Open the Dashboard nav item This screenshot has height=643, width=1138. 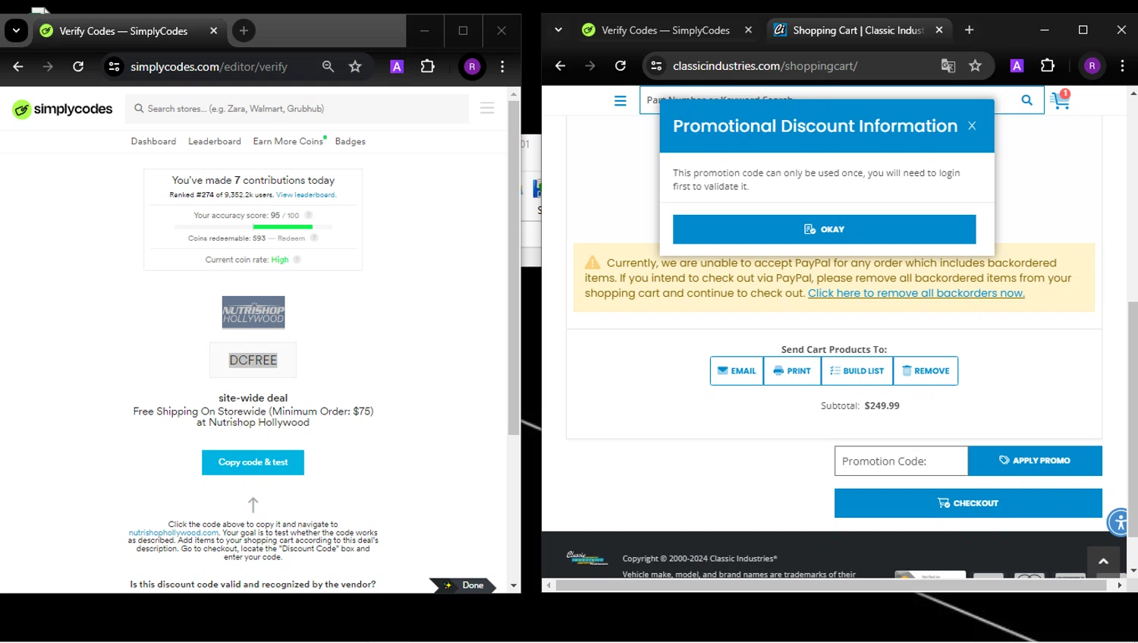click(153, 141)
